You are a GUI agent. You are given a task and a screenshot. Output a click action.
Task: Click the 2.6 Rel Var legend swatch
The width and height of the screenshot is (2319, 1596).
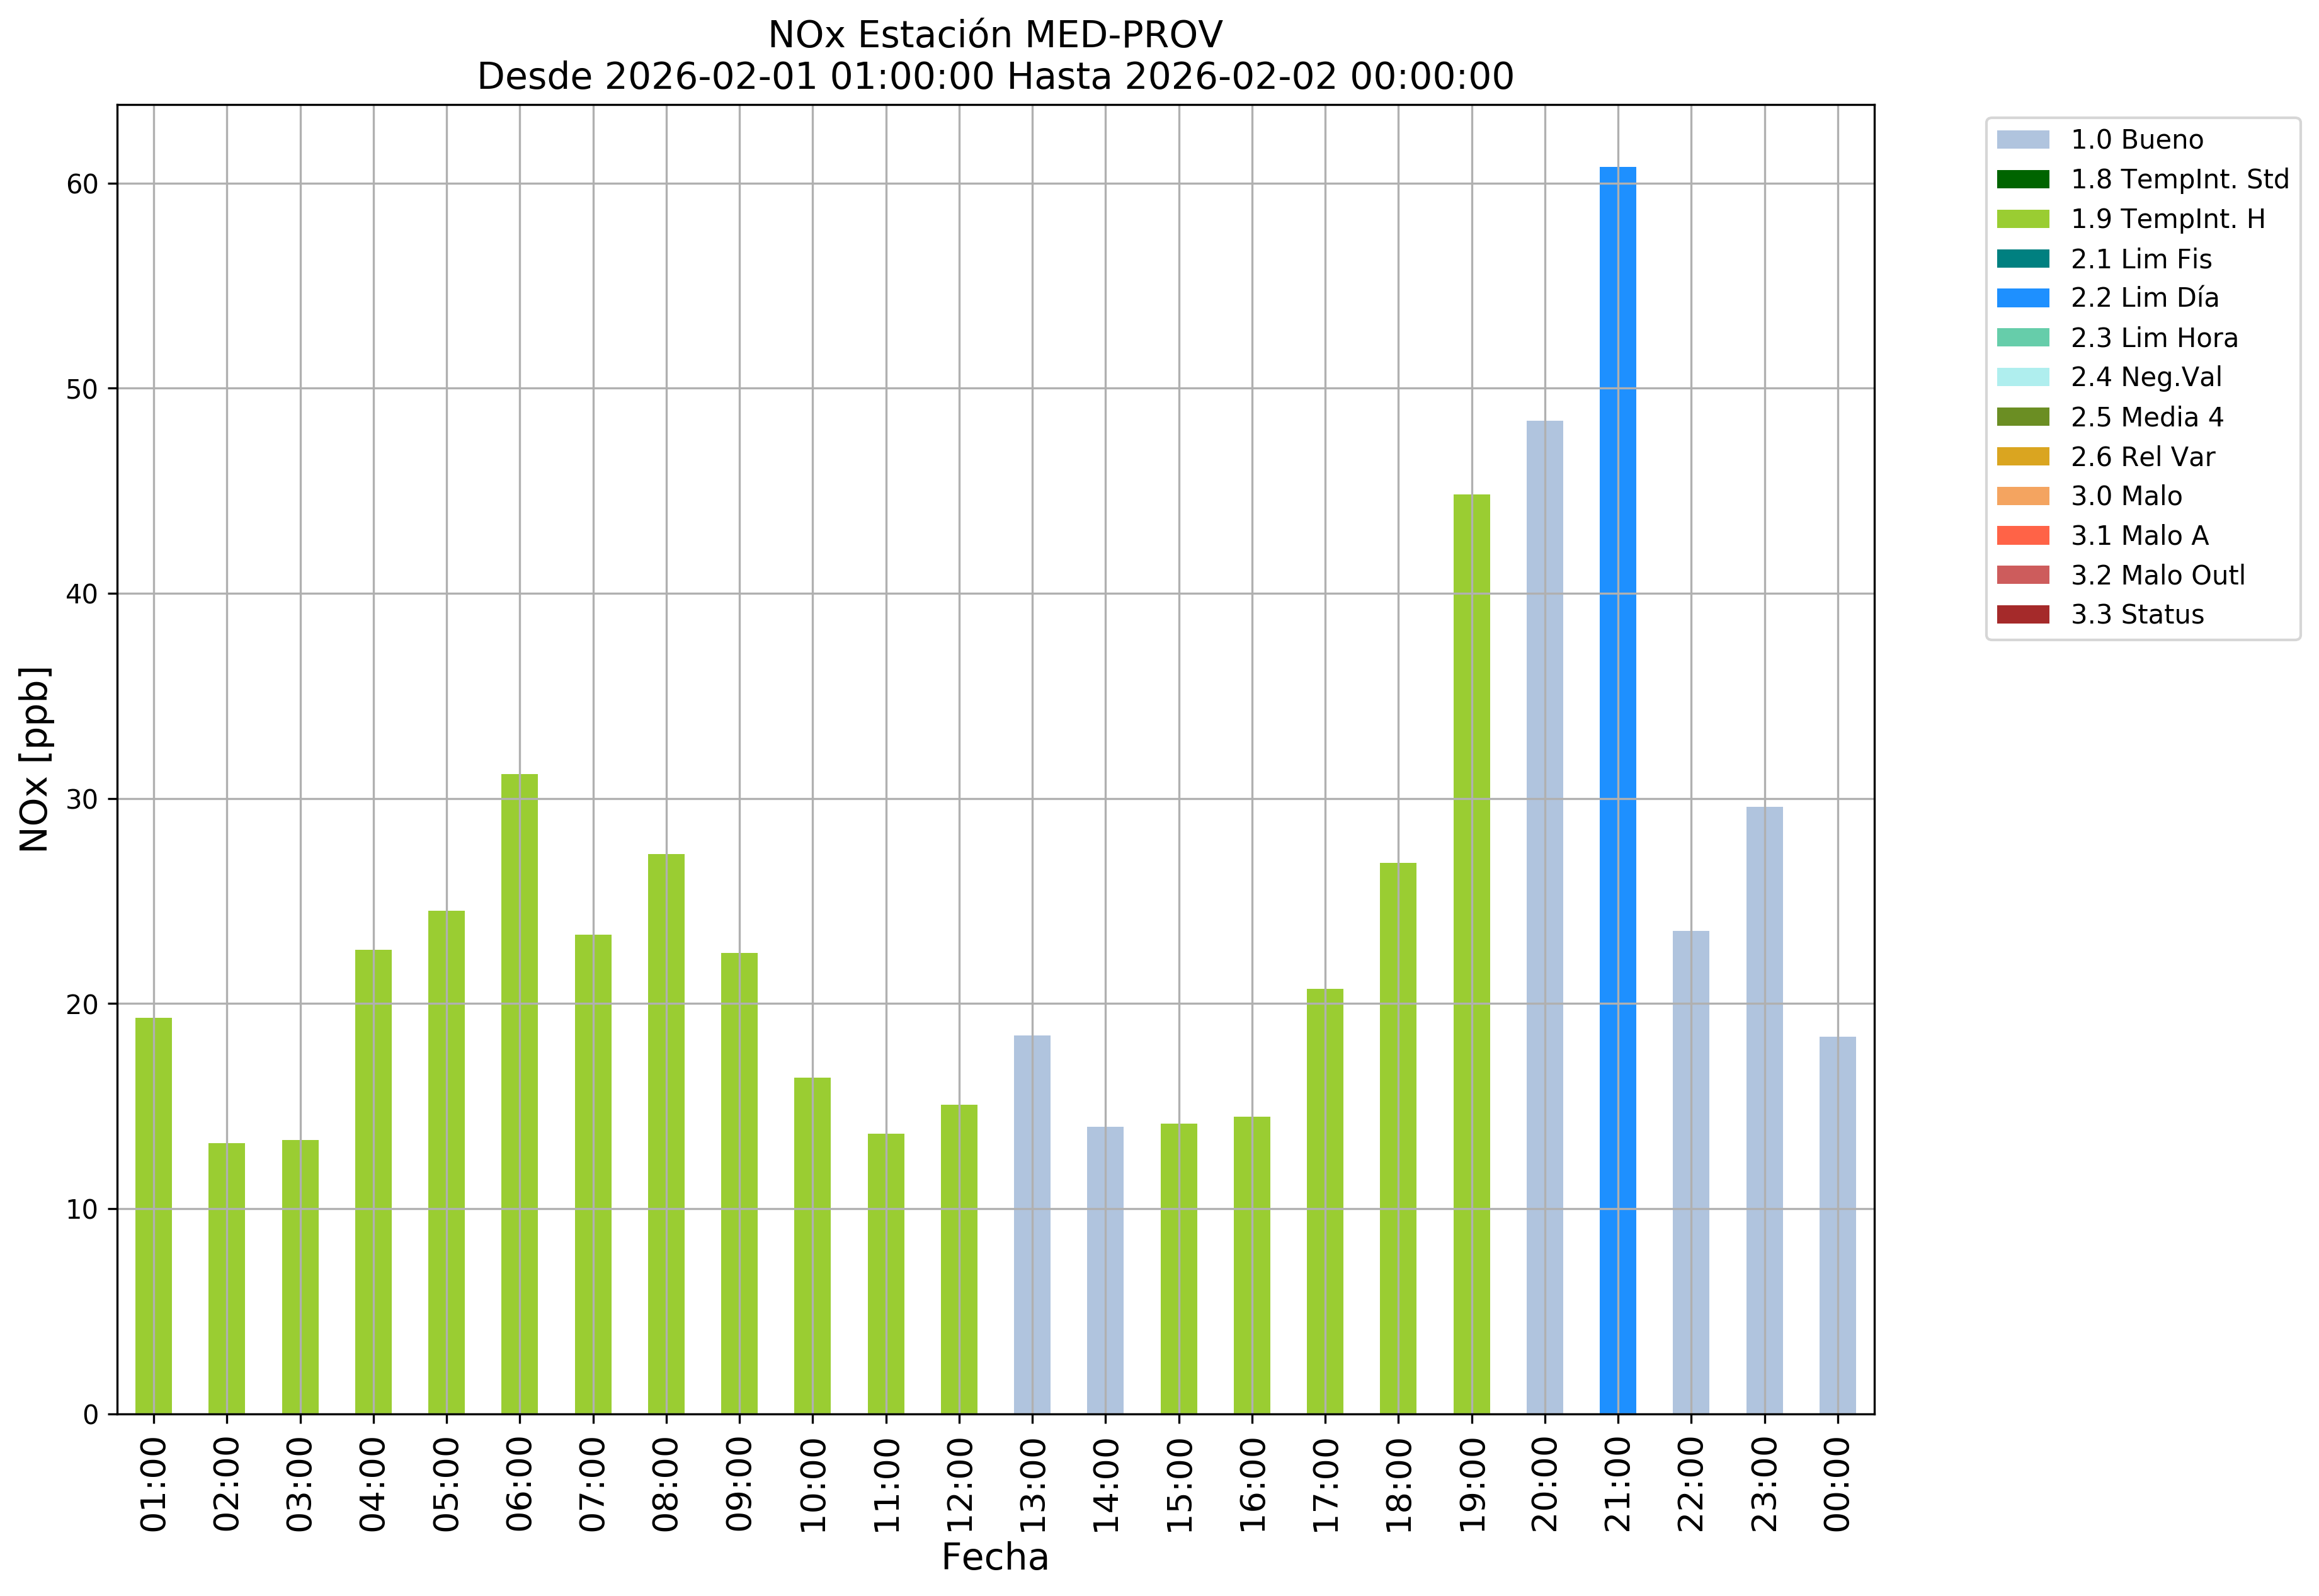(x=2022, y=457)
